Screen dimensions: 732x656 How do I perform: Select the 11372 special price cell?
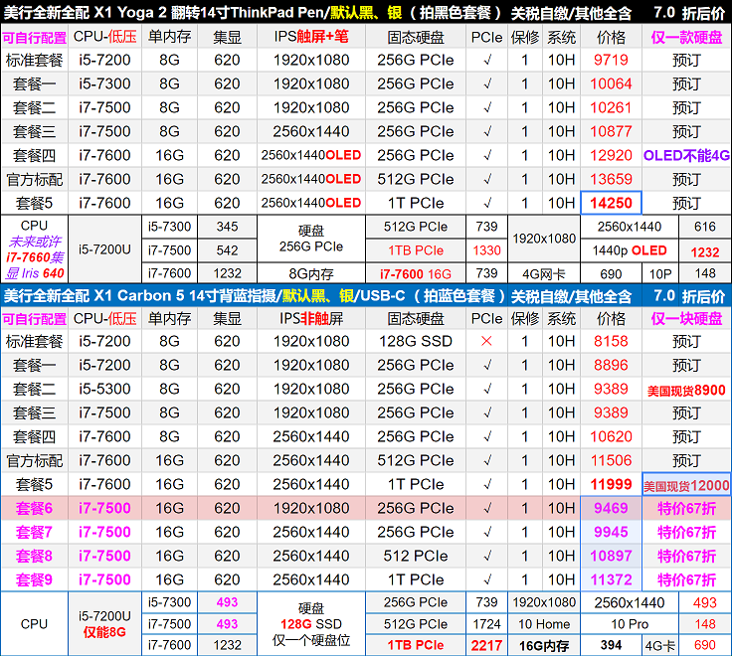tap(611, 579)
